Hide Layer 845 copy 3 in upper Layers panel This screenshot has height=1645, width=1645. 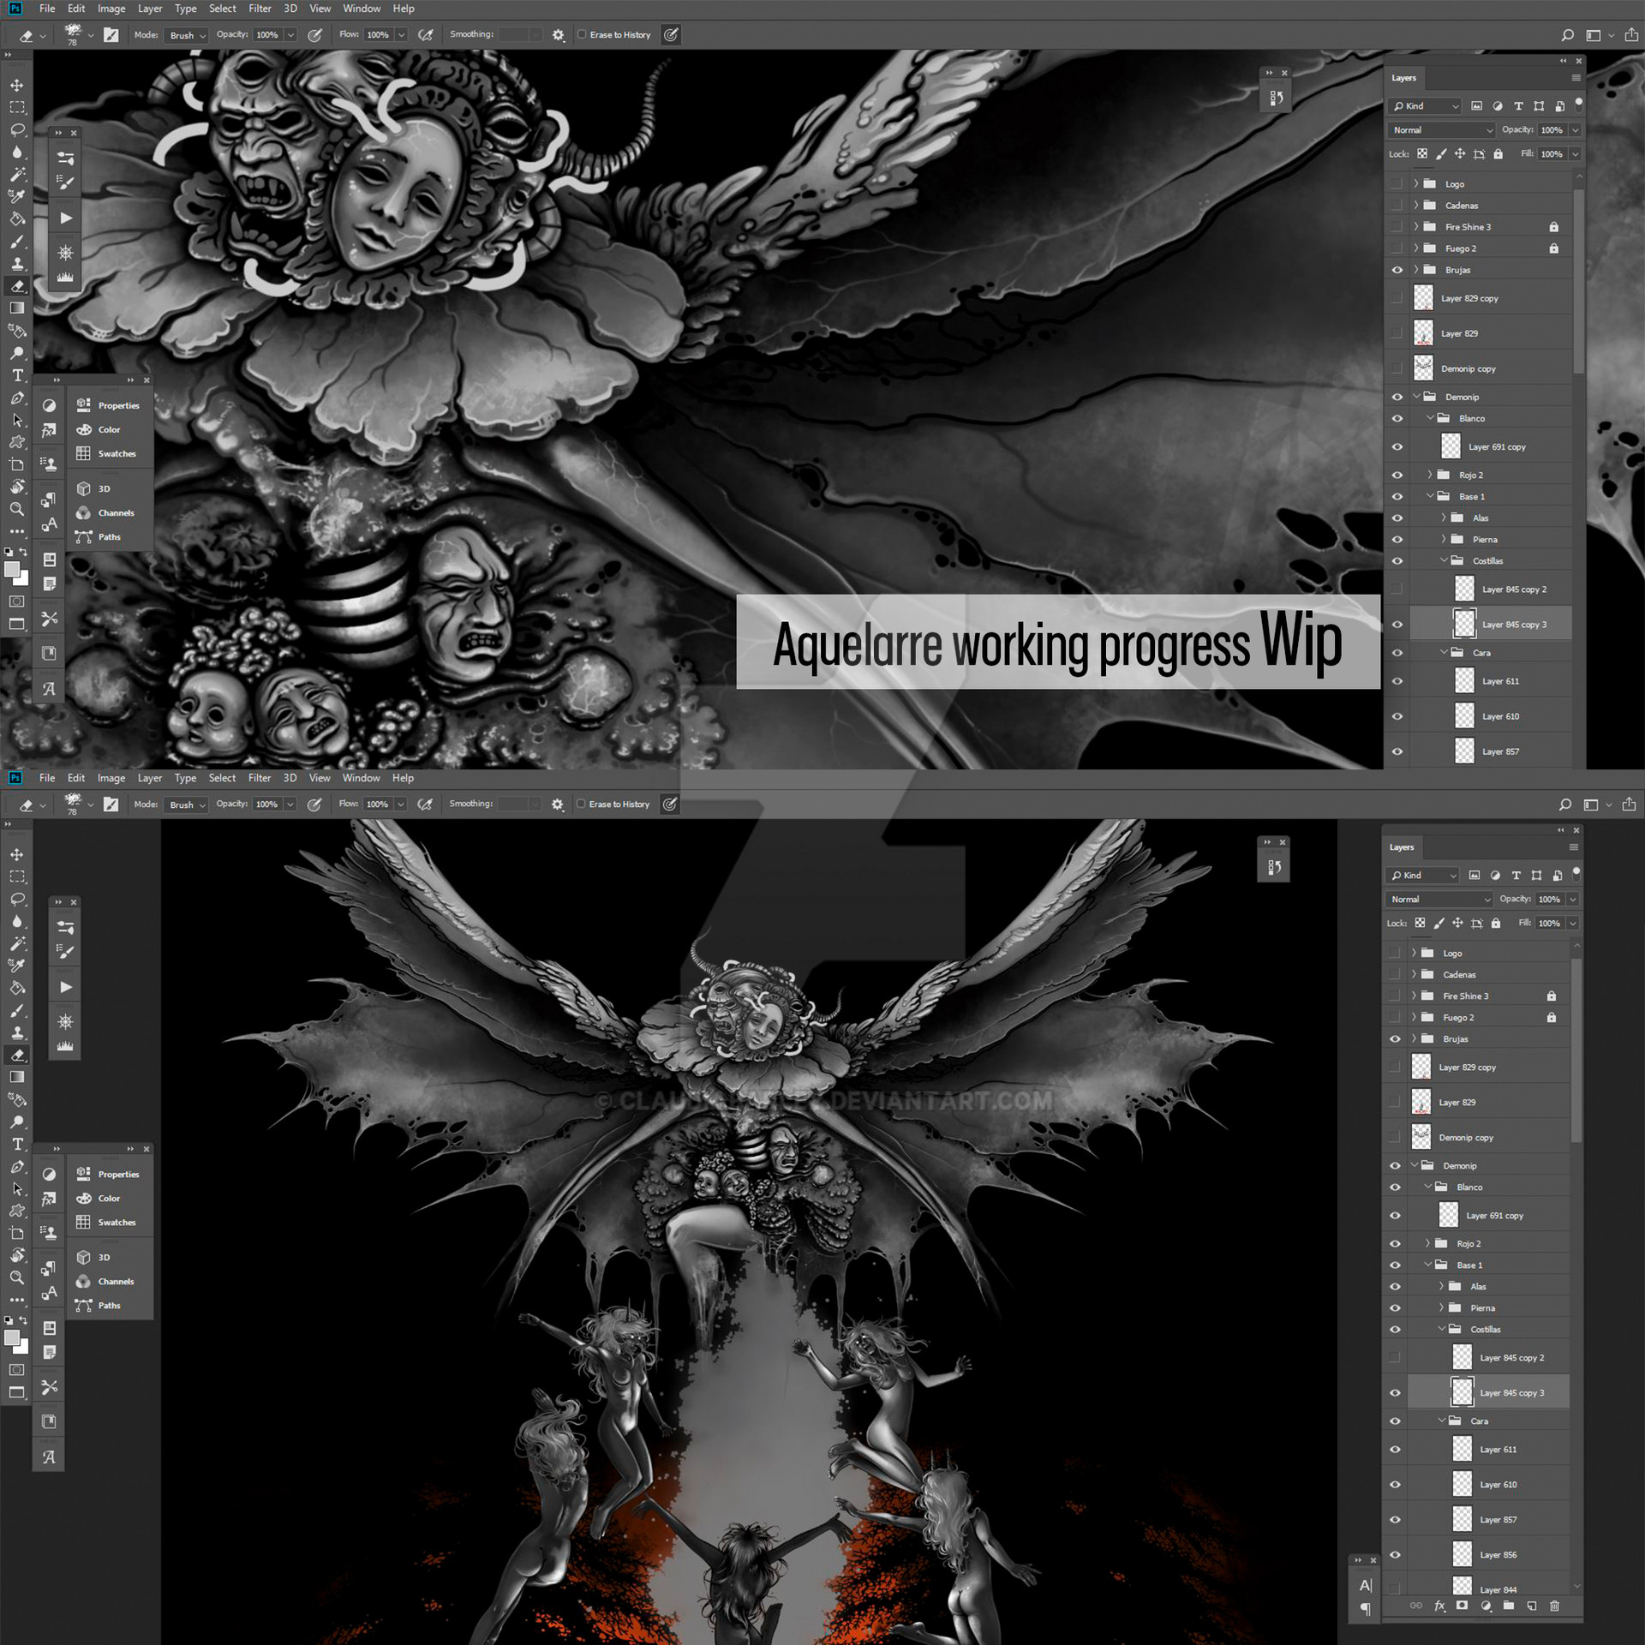[1397, 625]
